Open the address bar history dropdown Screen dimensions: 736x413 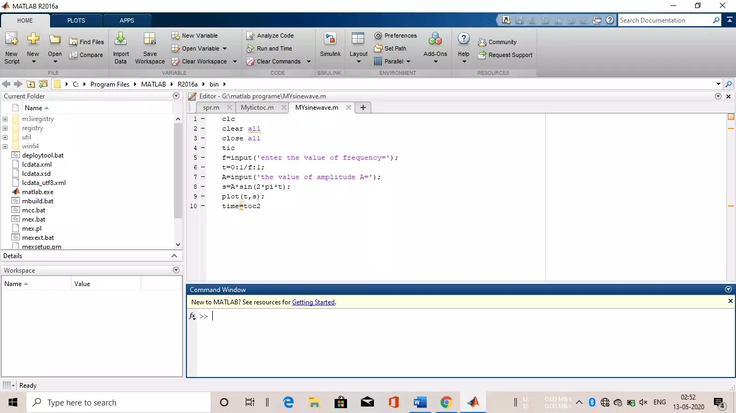tap(719, 84)
